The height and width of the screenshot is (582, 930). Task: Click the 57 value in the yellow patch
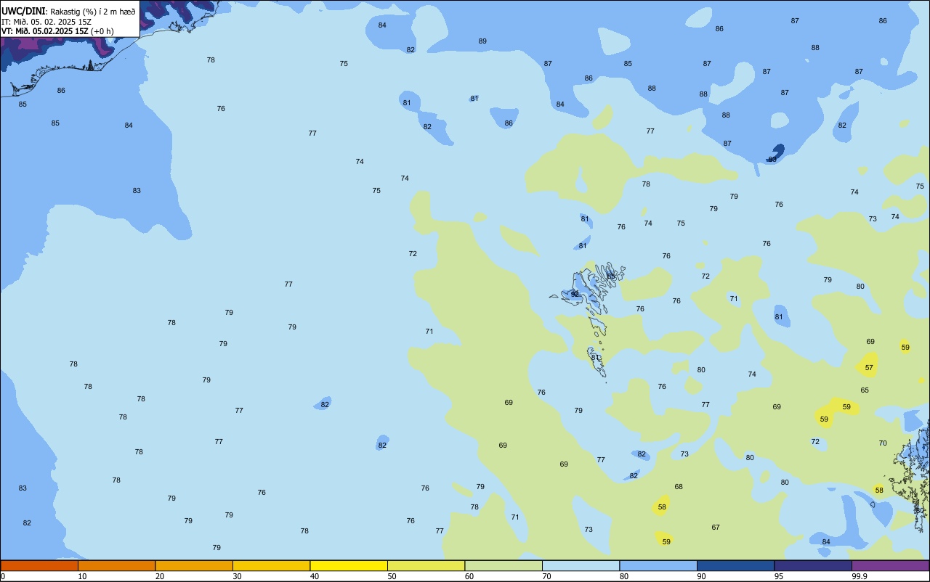click(x=869, y=368)
